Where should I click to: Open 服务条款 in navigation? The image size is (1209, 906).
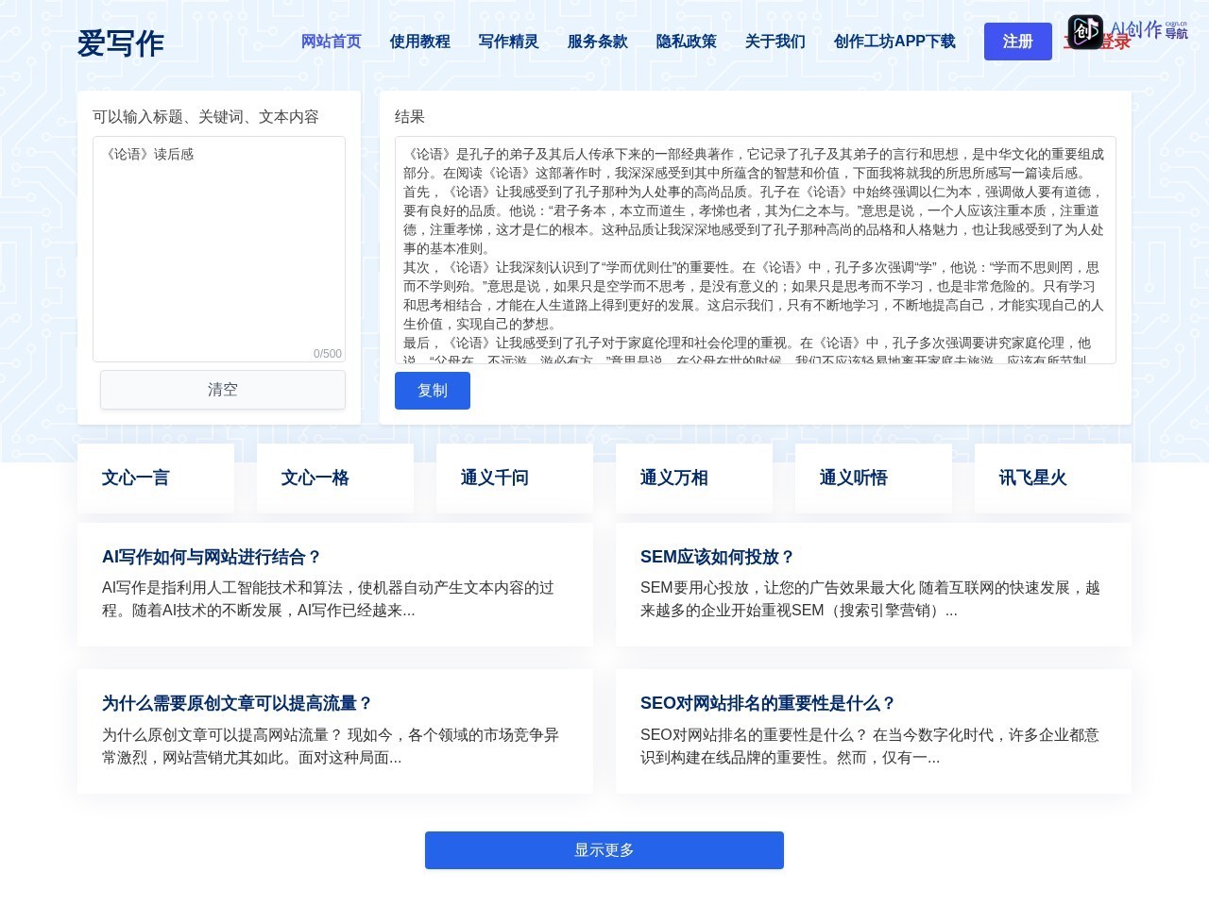coord(598,42)
